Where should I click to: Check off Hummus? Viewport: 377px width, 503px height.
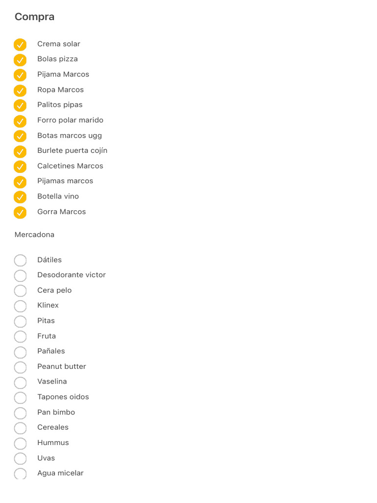coord(20,444)
